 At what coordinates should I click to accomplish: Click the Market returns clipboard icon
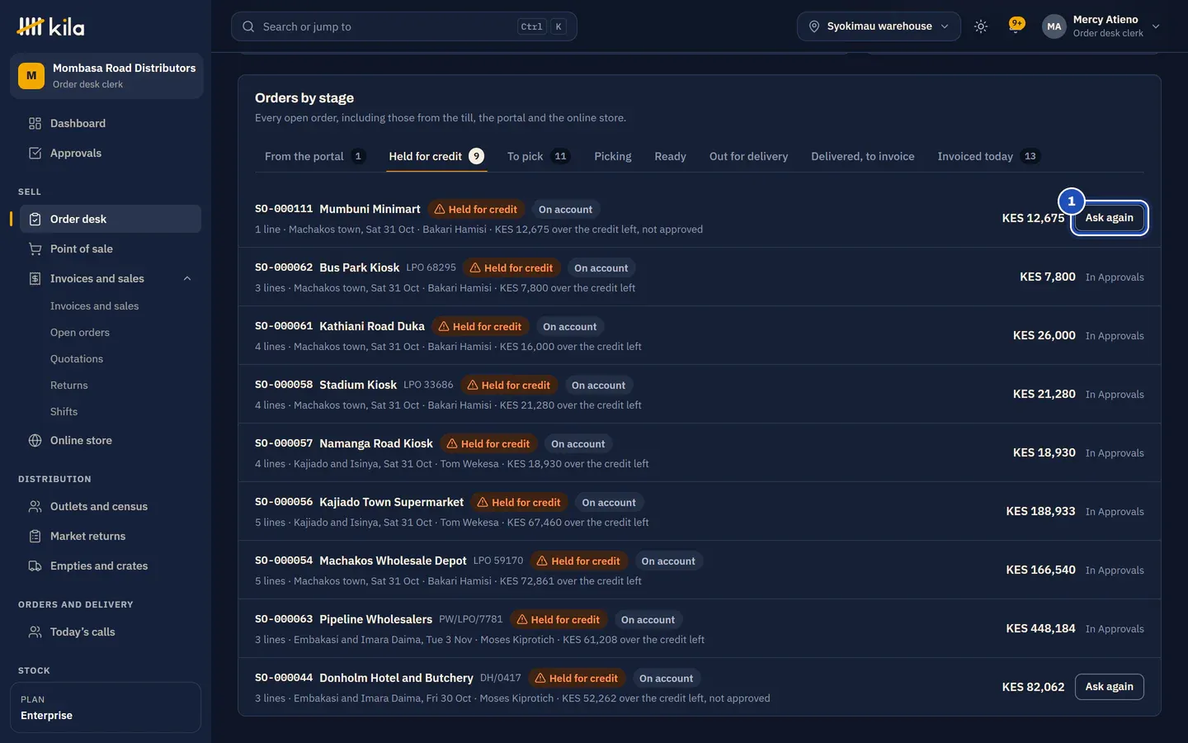pyautogui.click(x=35, y=537)
